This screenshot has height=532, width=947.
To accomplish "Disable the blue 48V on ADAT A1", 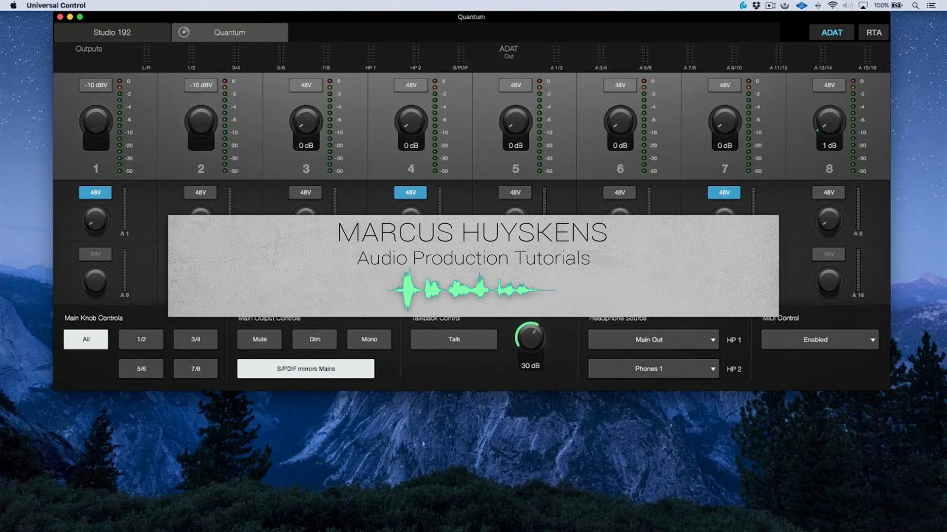I will (x=95, y=193).
